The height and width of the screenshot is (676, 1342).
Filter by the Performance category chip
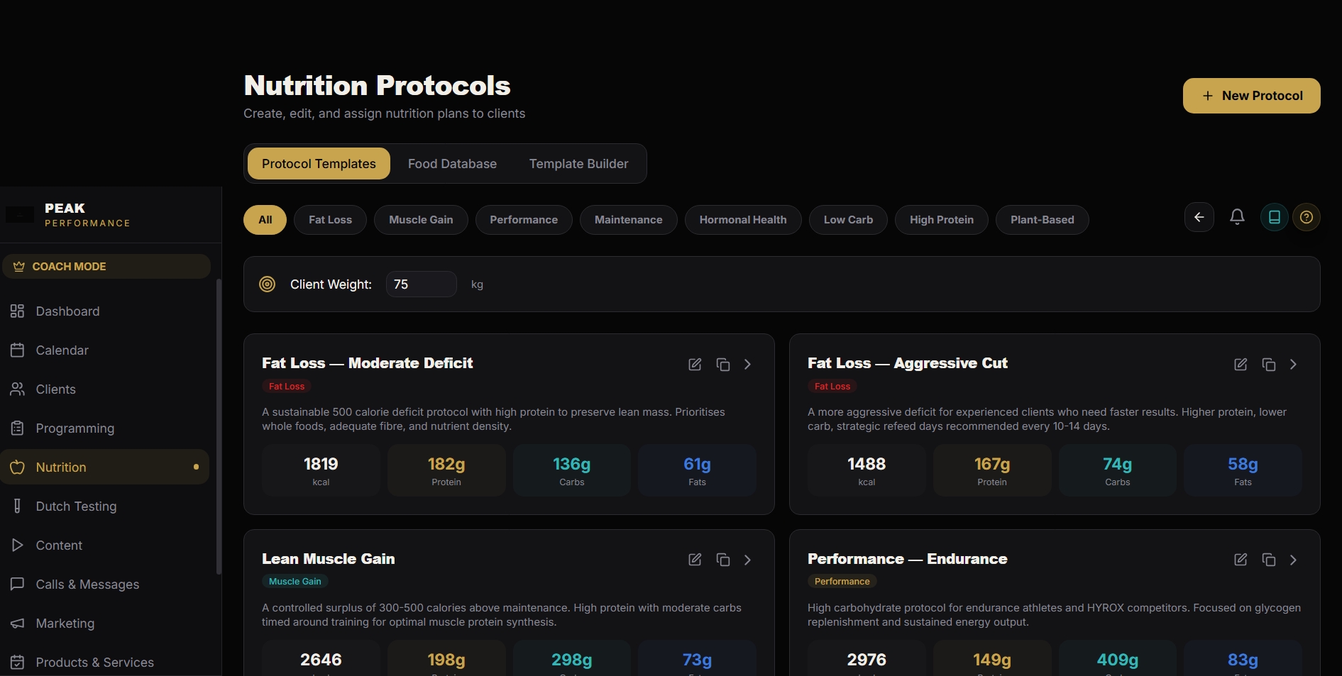coord(524,220)
